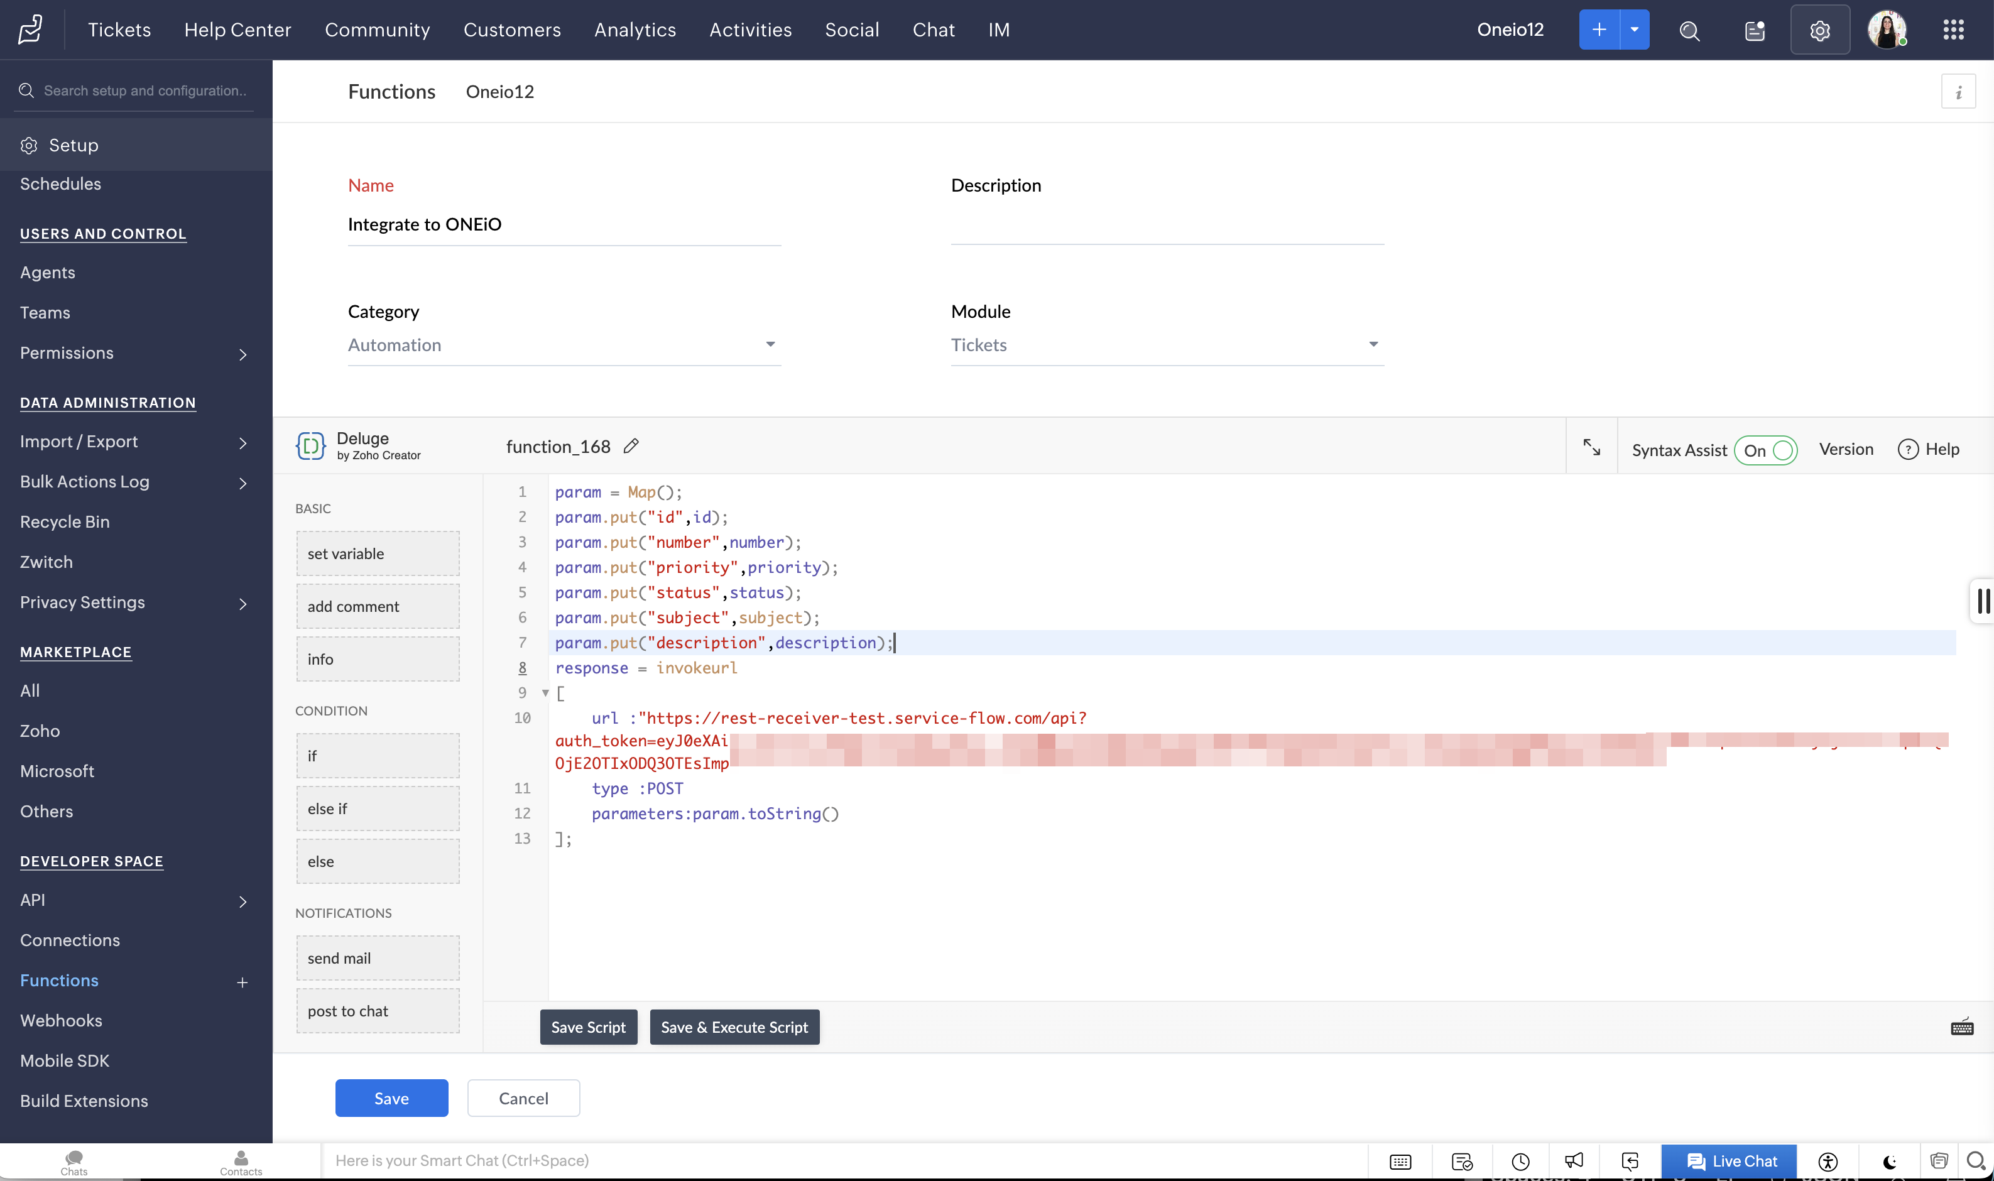Screen dimensions: 1994x1181
Task: Expand the code editor to fullscreen
Action: tap(1591, 447)
